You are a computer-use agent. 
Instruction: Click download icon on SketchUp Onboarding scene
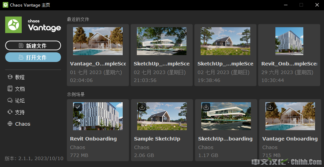[206, 107]
